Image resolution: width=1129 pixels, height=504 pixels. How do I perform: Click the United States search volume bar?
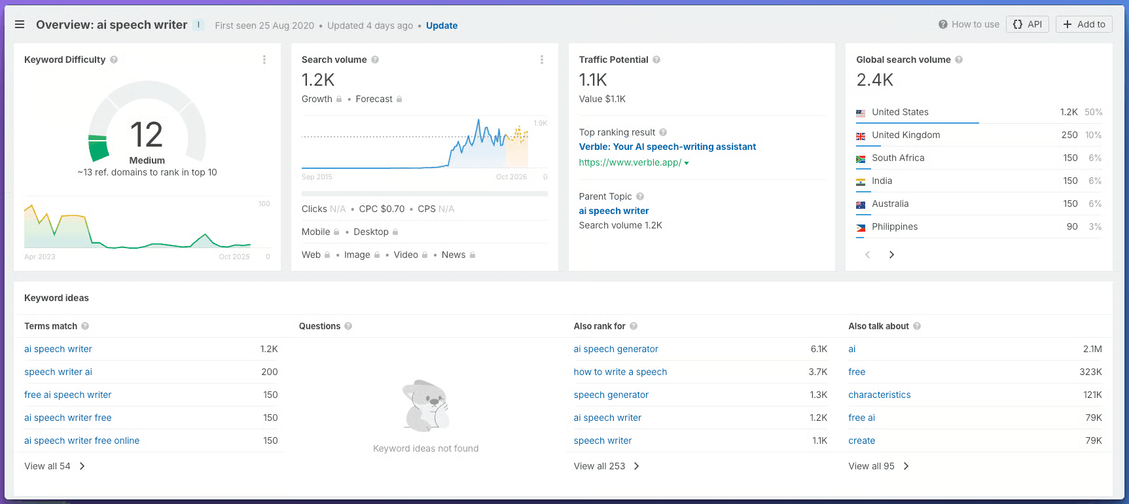[x=917, y=122]
